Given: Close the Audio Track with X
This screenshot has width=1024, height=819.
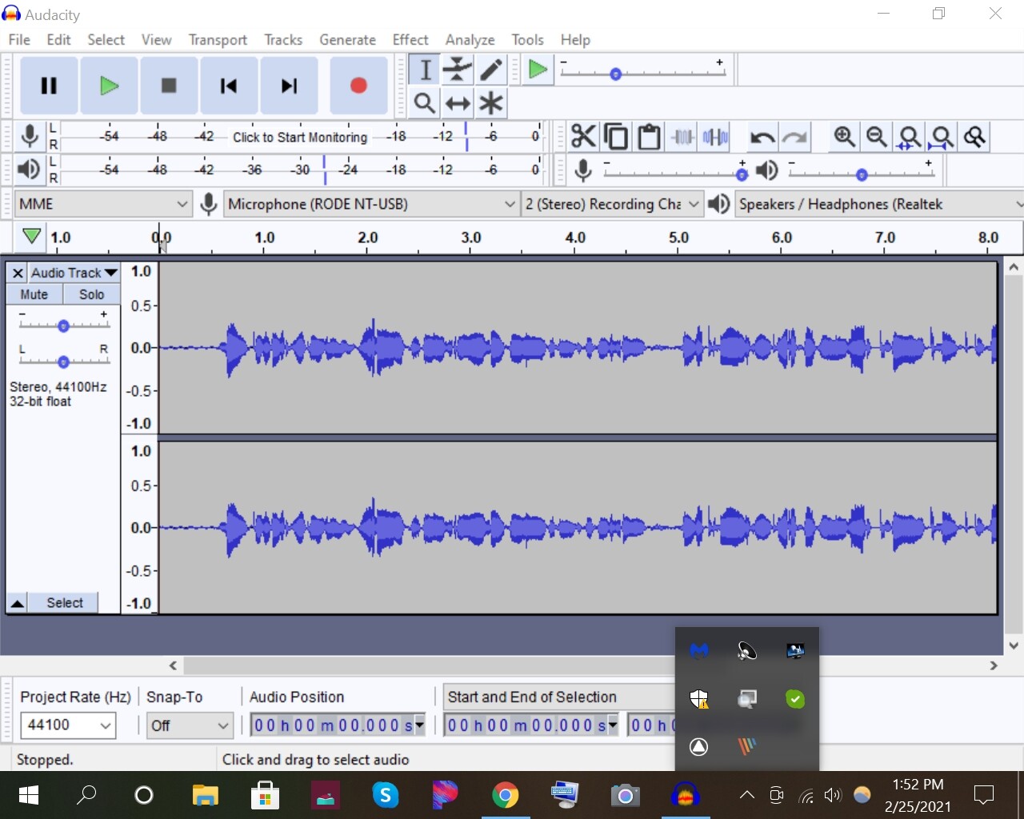Looking at the screenshot, I should [x=17, y=273].
